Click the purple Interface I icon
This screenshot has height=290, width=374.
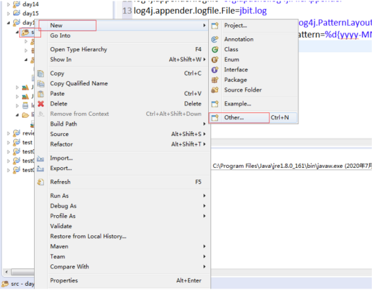(x=215, y=69)
